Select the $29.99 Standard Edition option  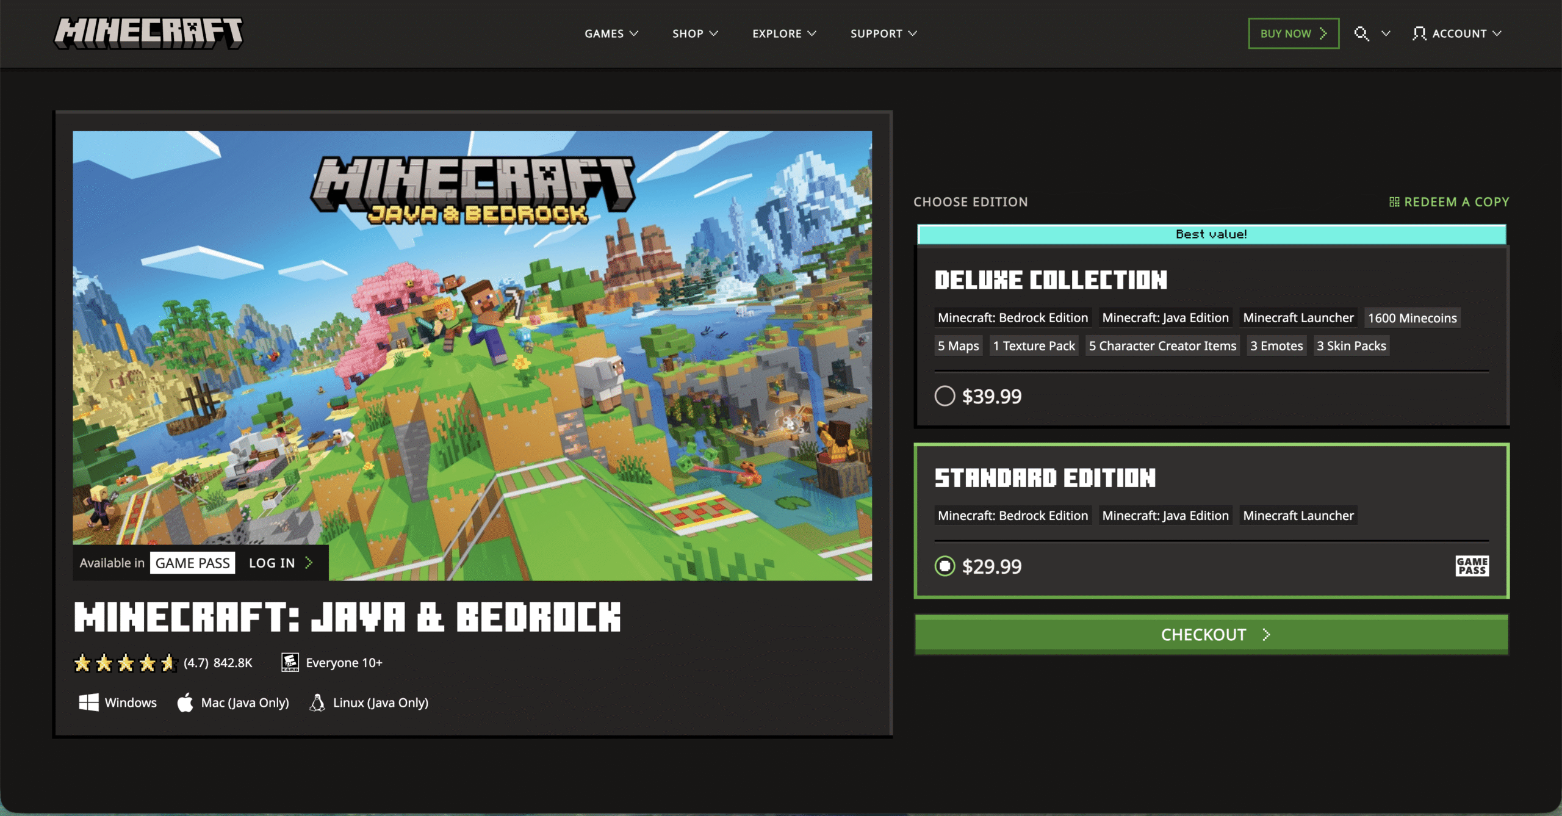coord(945,566)
